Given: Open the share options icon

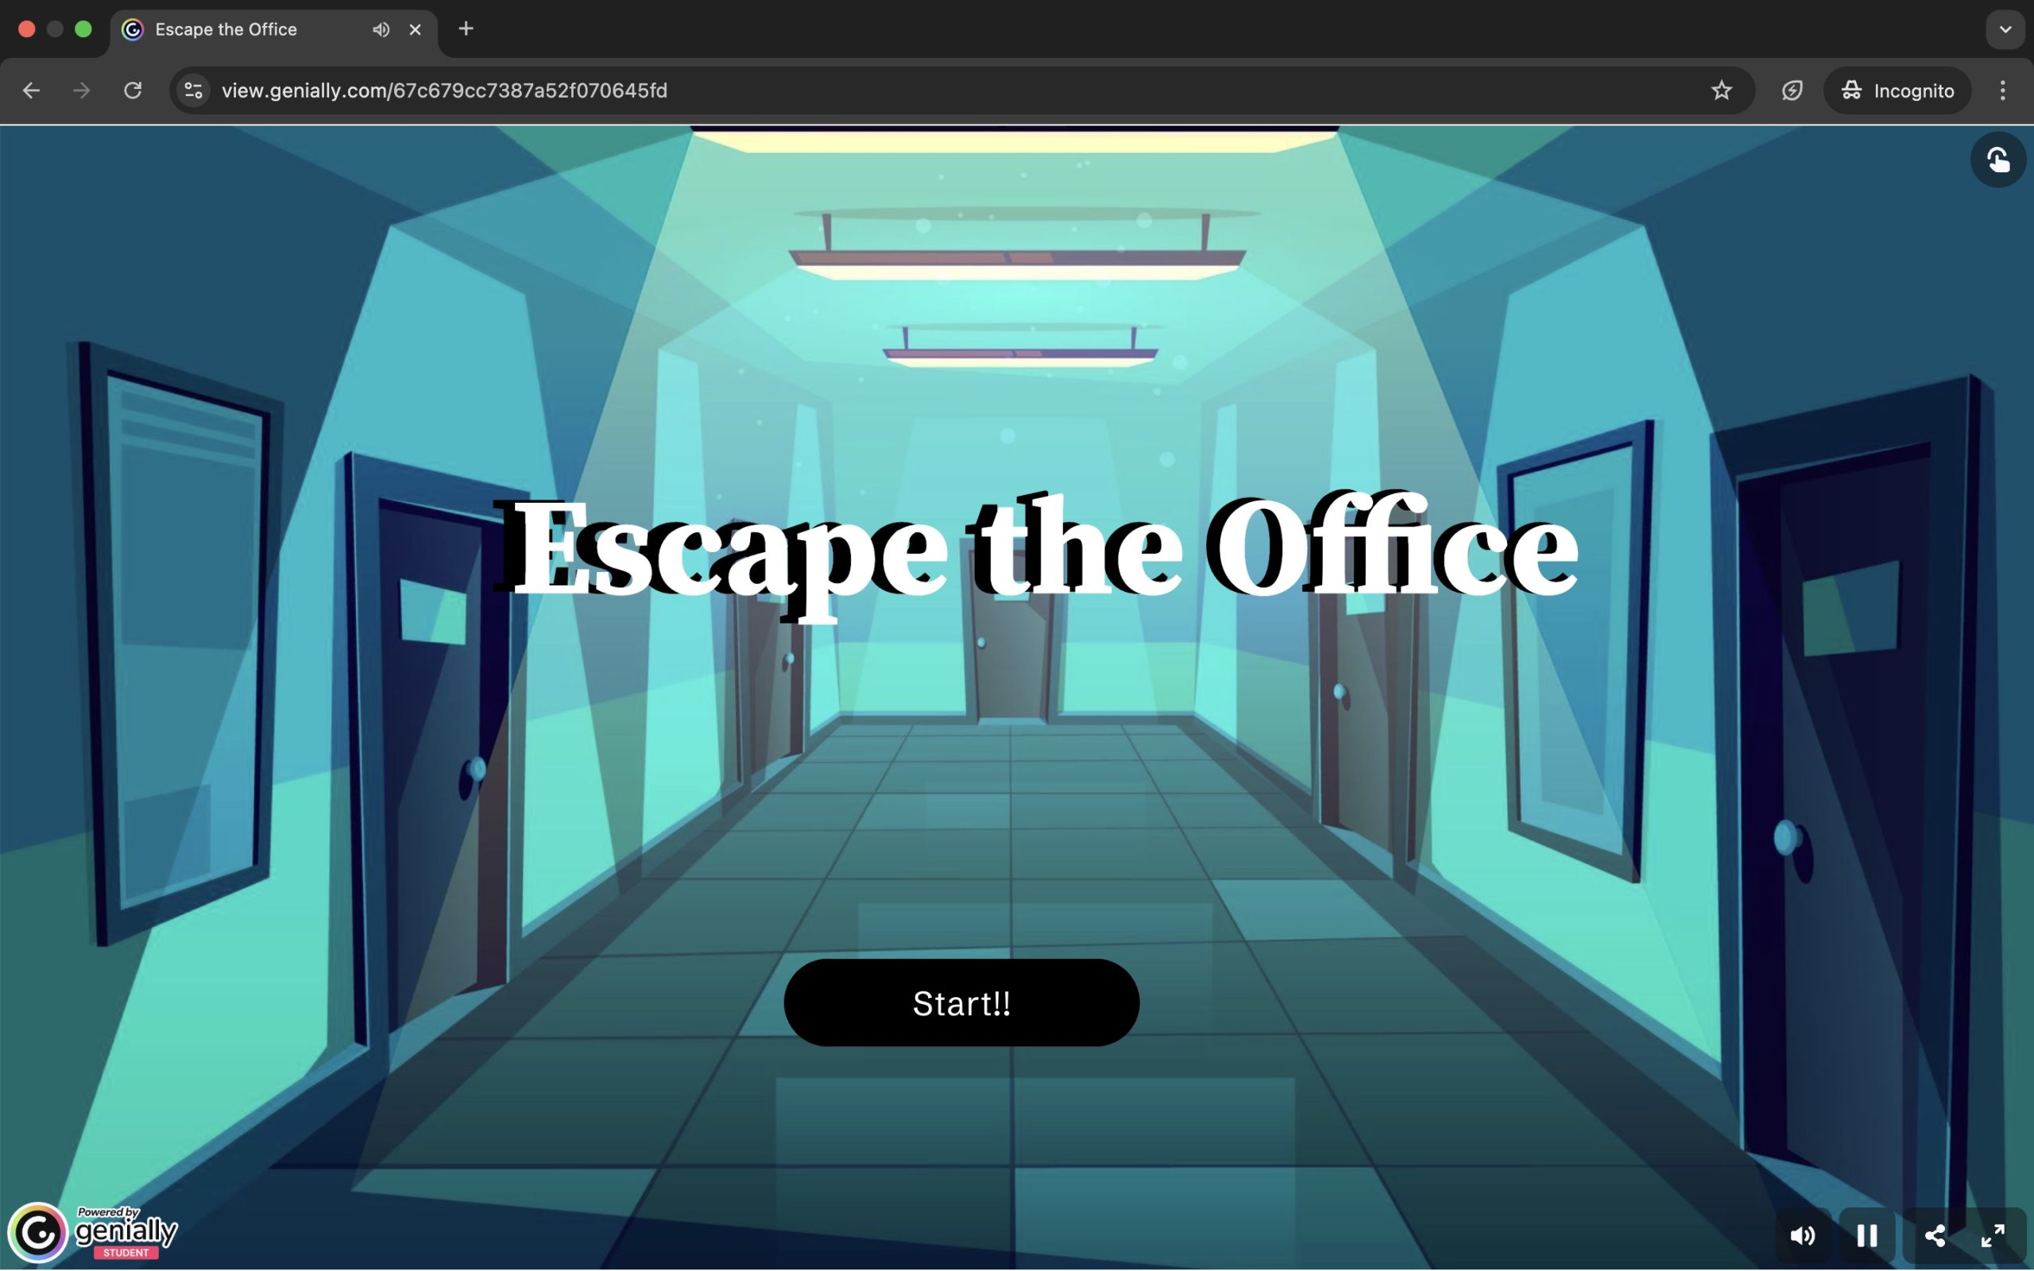Looking at the screenshot, I should point(1934,1234).
